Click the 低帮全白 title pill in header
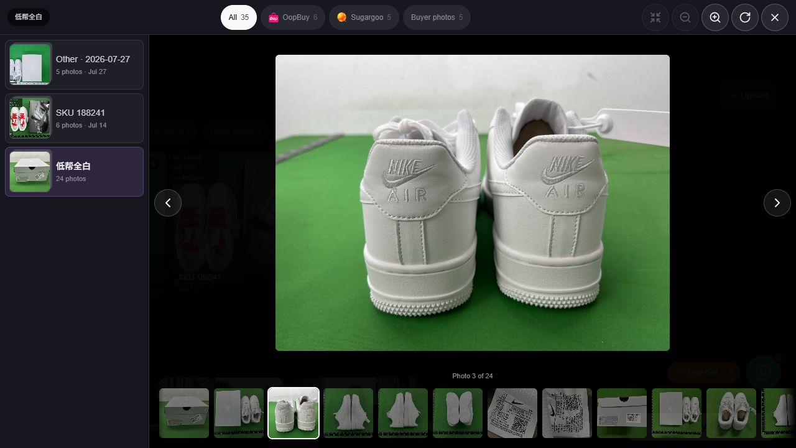796x448 pixels. point(29,17)
